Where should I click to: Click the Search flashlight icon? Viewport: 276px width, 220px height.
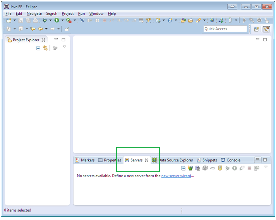[198, 20]
